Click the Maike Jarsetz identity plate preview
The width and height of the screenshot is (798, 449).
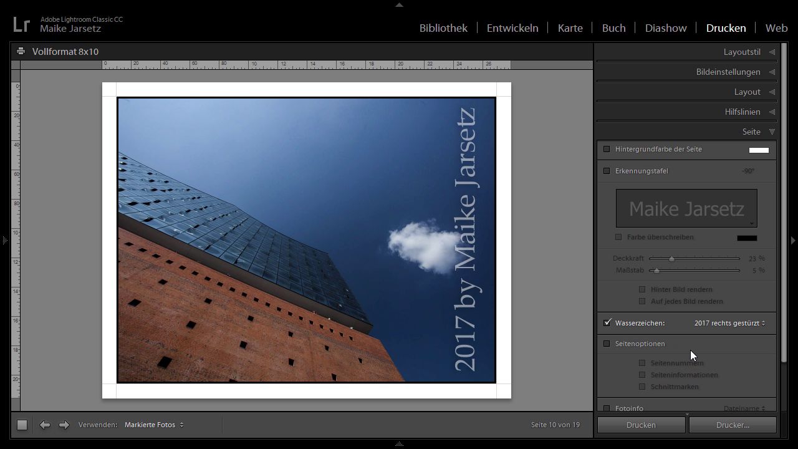tap(686, 208)
